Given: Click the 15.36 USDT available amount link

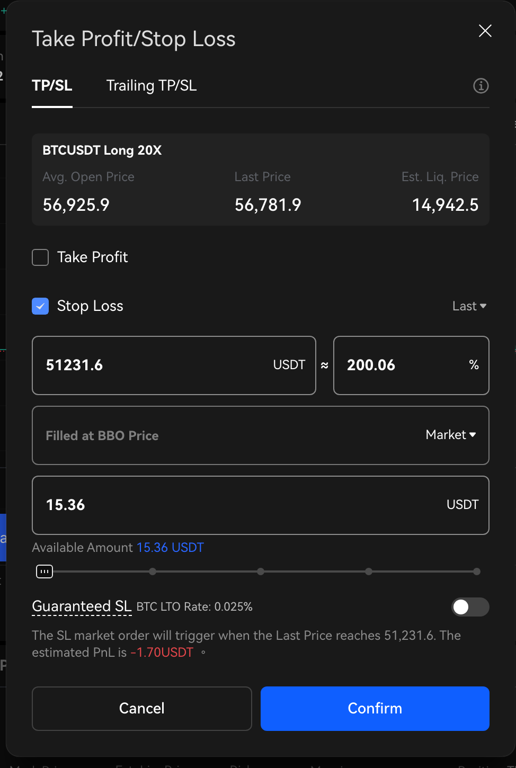Looking at the screenshot, I should click(x=170, y=548).
